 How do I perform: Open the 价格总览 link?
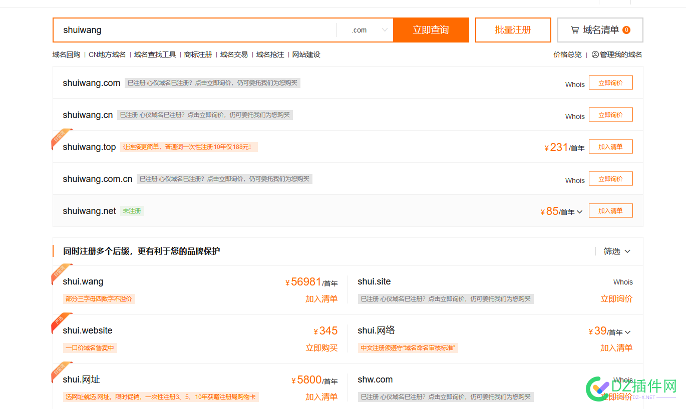pyautogui.click(x=567, y=54)
